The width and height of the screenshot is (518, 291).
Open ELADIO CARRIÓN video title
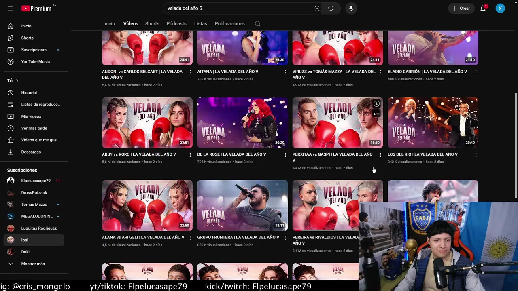(427, 72)
